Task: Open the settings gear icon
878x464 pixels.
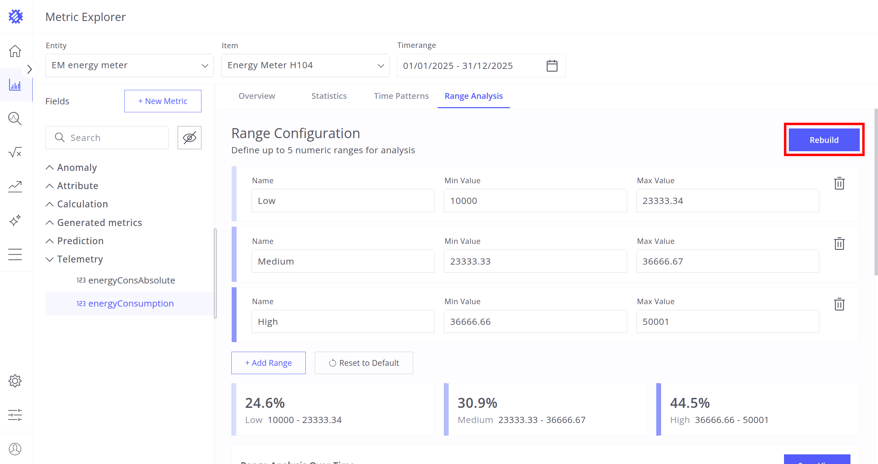Action: [x=15, y=381]
